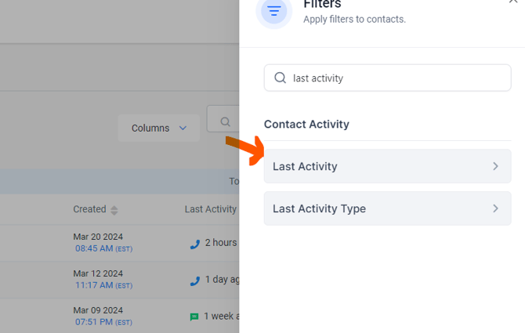Viewport: 525px width, 333px height.
Task: Click the phone icon beside 2 hours
Action: click(x=195, y=244)
